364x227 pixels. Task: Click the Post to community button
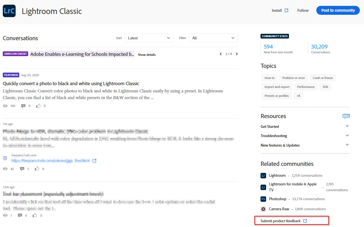pyautogui.click(x=338, y=10)
